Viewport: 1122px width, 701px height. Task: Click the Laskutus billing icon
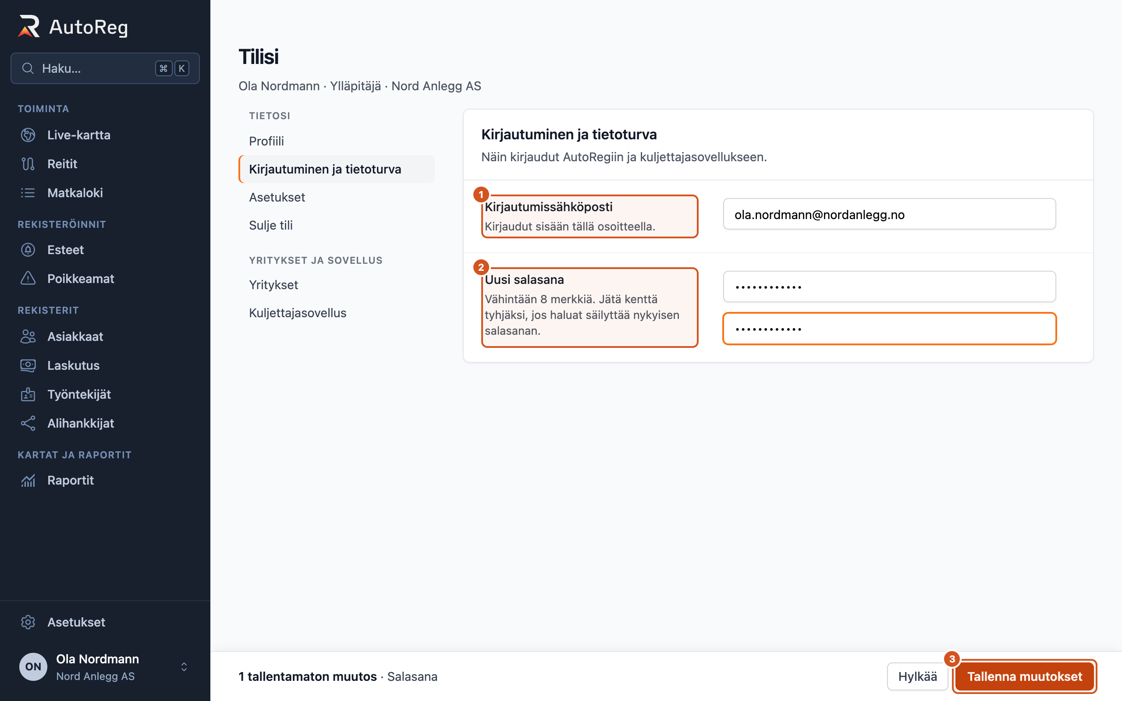28,365
